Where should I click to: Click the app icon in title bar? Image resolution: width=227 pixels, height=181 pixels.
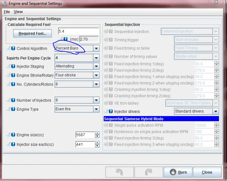pos(4,3)
